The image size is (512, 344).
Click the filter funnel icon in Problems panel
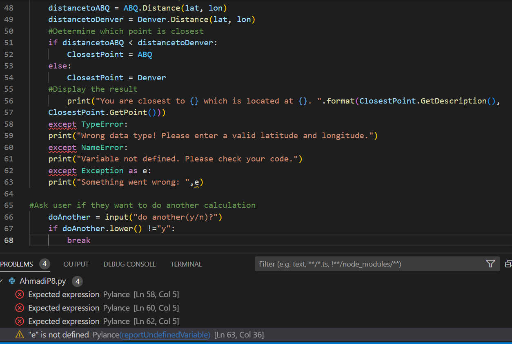click(x=491, y=264)
